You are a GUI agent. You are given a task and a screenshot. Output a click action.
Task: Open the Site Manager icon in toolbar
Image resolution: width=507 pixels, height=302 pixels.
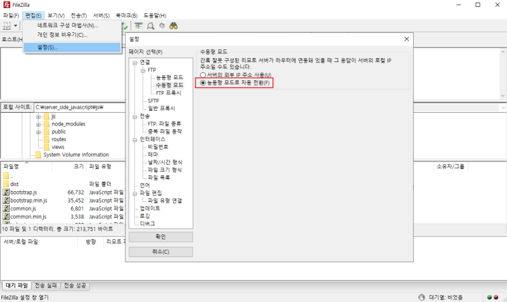pyautogui.click(x=7, y=26)
